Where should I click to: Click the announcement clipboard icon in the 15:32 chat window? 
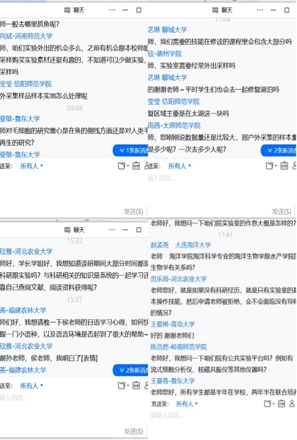click(136, 385)
